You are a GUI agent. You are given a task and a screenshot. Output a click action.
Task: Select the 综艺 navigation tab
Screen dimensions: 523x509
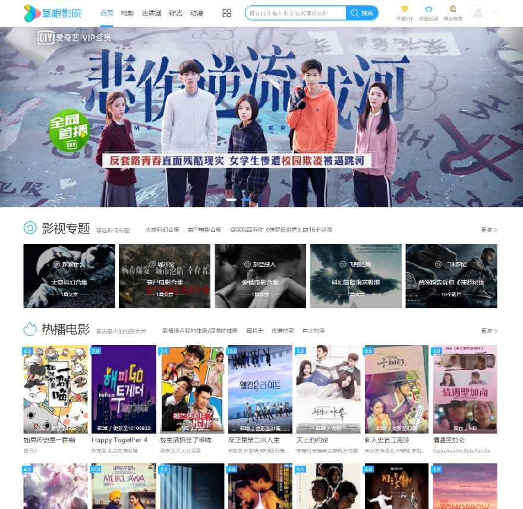[x=175, y=13]
